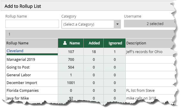Select the Java for Mike row
182x110 pixels.
point(91,98)
